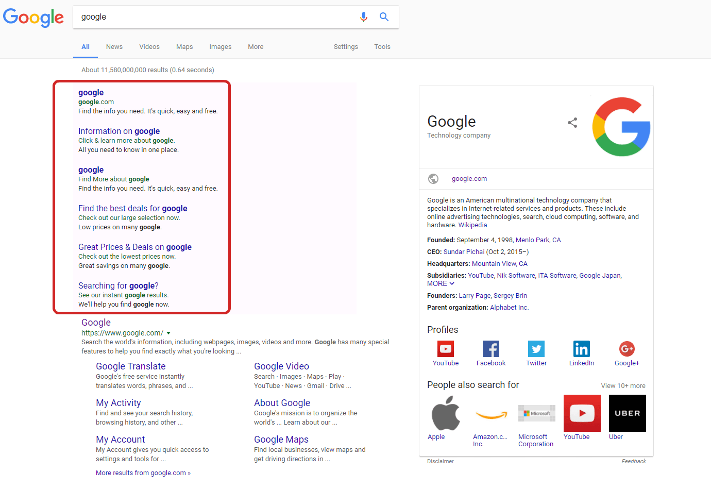Screen dimensions: 711x489
Task: Select the Uber thumbnail in related searches
Action: pos(627,413)
